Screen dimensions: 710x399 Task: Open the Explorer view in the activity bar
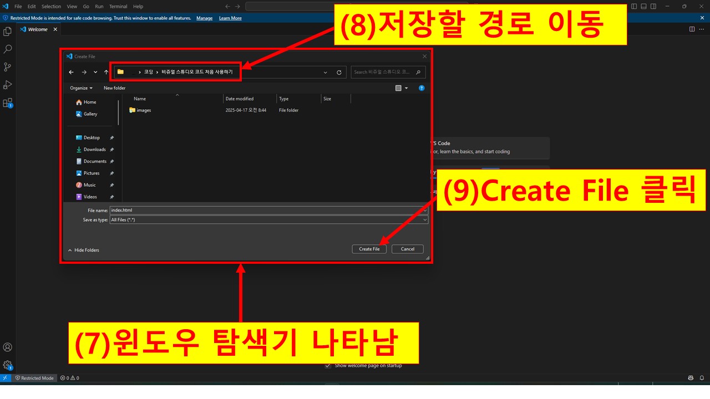click(7, 31)
